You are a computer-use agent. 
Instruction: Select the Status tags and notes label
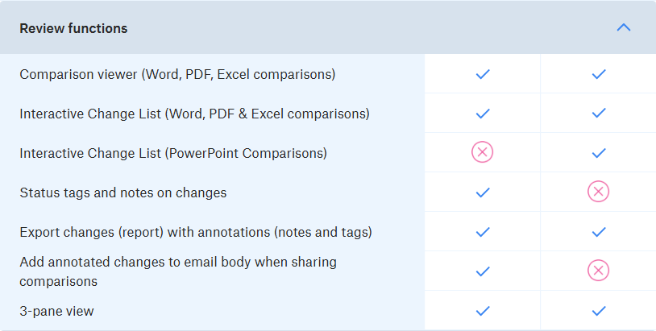tap(123, 192)
